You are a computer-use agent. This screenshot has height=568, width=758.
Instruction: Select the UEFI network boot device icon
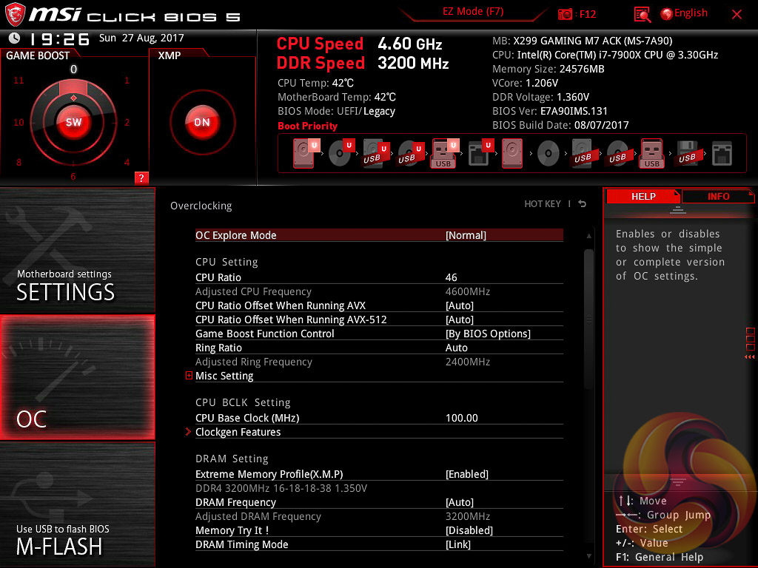pos(480,153)
